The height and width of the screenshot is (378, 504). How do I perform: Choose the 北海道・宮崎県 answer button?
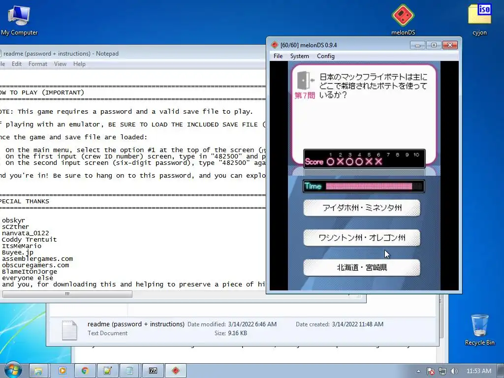click(362, 268)
